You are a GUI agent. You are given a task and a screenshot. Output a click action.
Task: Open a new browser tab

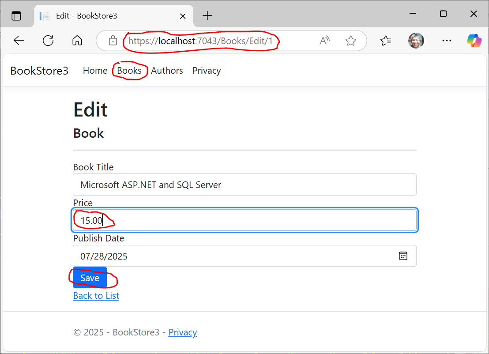(207, 15)
